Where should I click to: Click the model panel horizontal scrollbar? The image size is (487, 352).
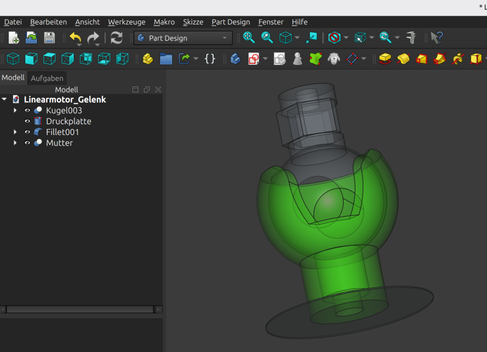80,309
